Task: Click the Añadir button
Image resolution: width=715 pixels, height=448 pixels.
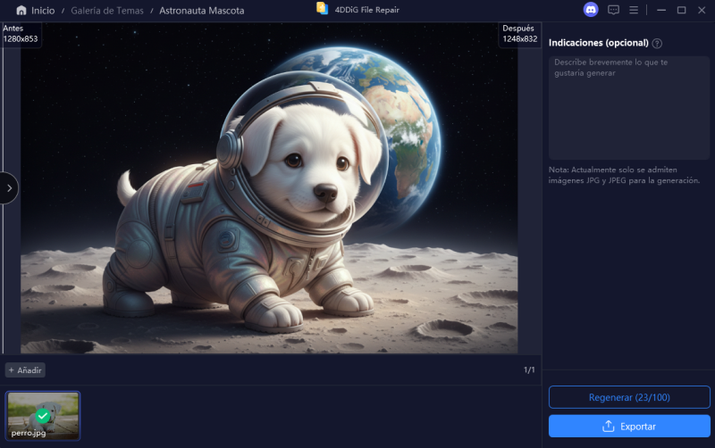Action: 25,370
